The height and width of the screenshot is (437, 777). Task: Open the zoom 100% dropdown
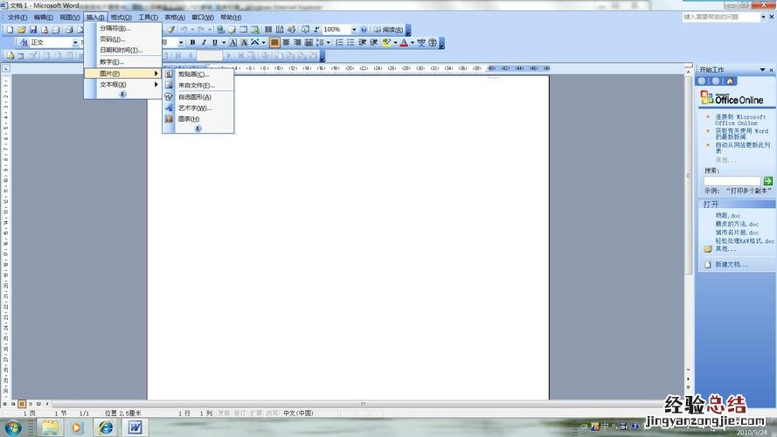(354, 30)
